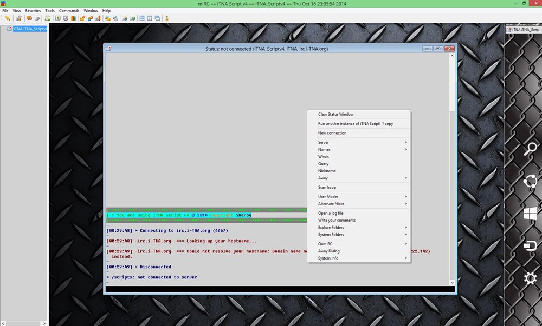
Task: Open the URLs List globe icon
Action: (x=132, y=18)
